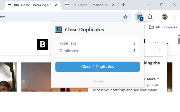
Task: Click into the address bar
Action: pos(56,17)
